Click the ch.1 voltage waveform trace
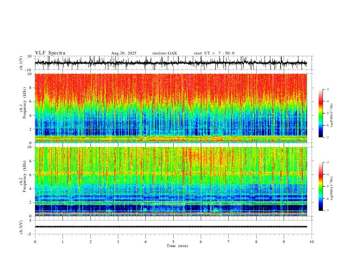The height and width of the screenshot is (271, 351). pos(171,63)
